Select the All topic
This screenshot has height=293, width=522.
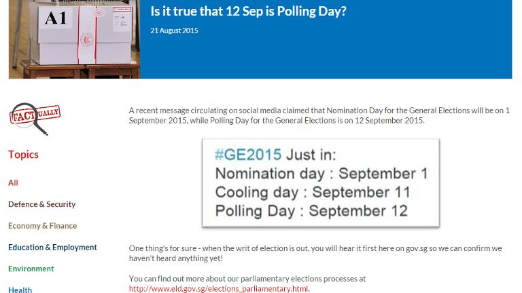[13, 182]
